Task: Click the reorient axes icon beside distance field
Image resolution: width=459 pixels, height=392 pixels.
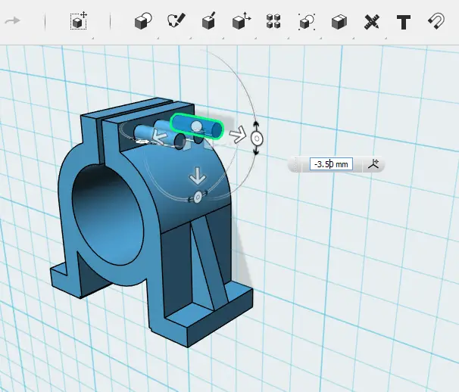Action: pyautogui.click(x=373, y=164)
